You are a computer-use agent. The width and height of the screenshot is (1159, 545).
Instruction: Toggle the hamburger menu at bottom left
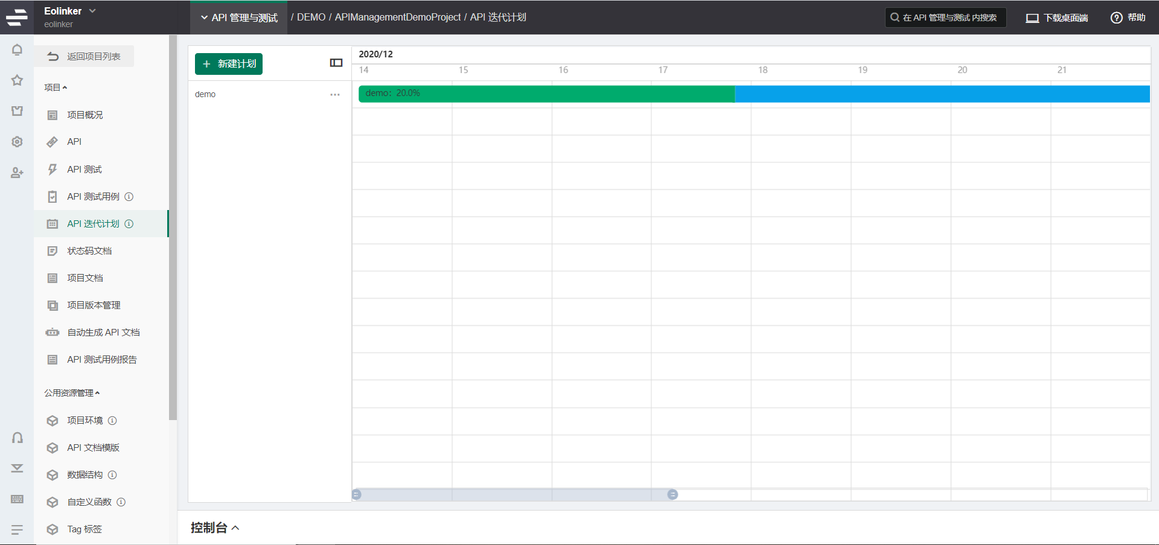coord(17,529)
